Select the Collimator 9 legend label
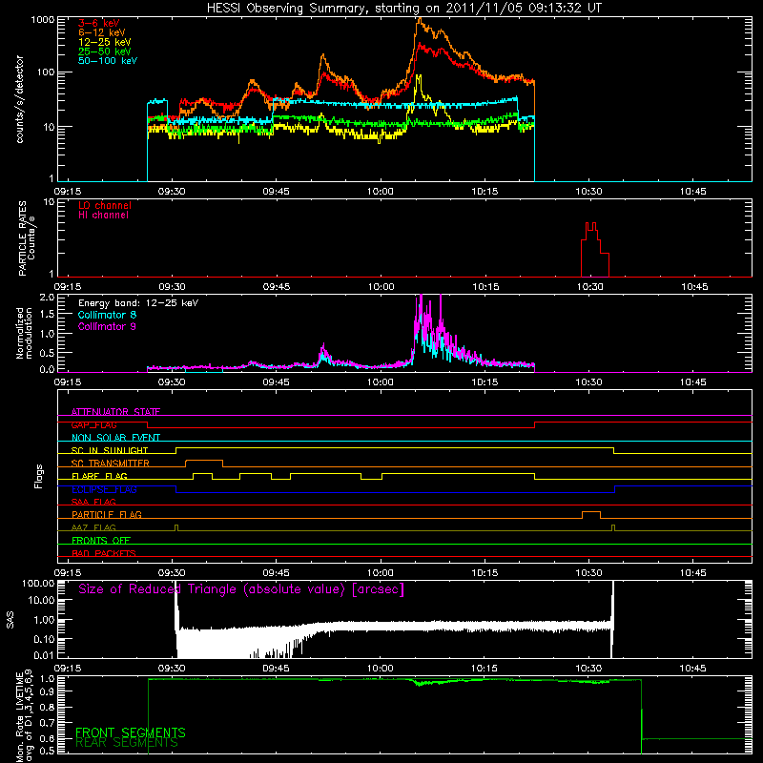Screen dimensions: 763x763 107,326
